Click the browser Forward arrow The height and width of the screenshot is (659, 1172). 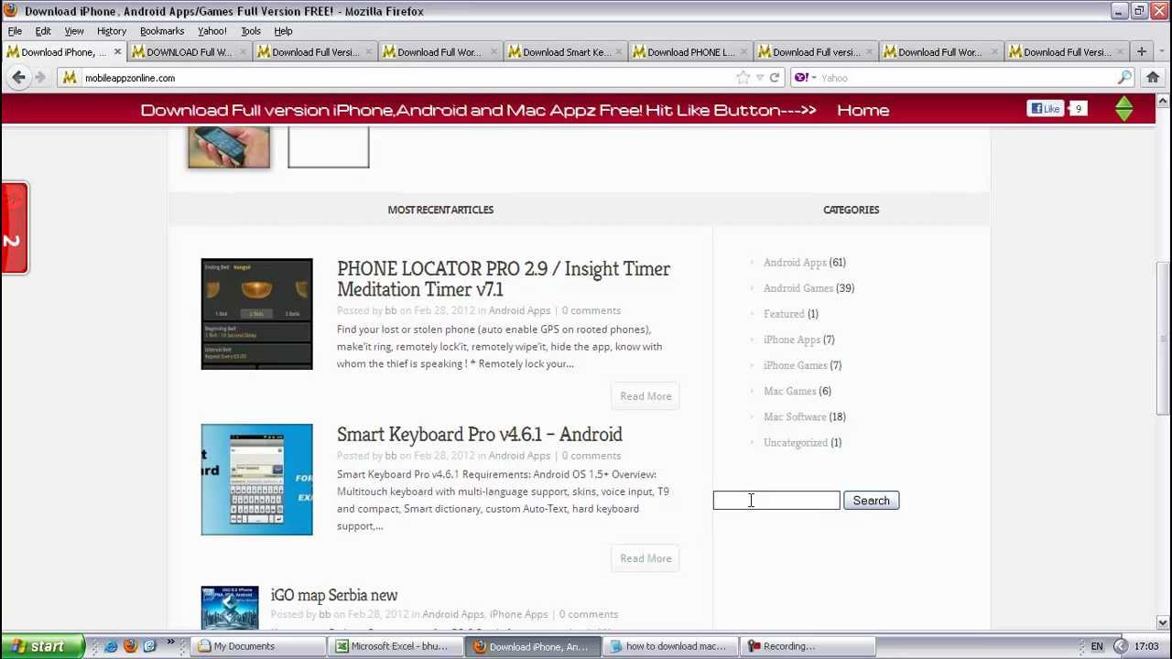[x=39, y=78]
